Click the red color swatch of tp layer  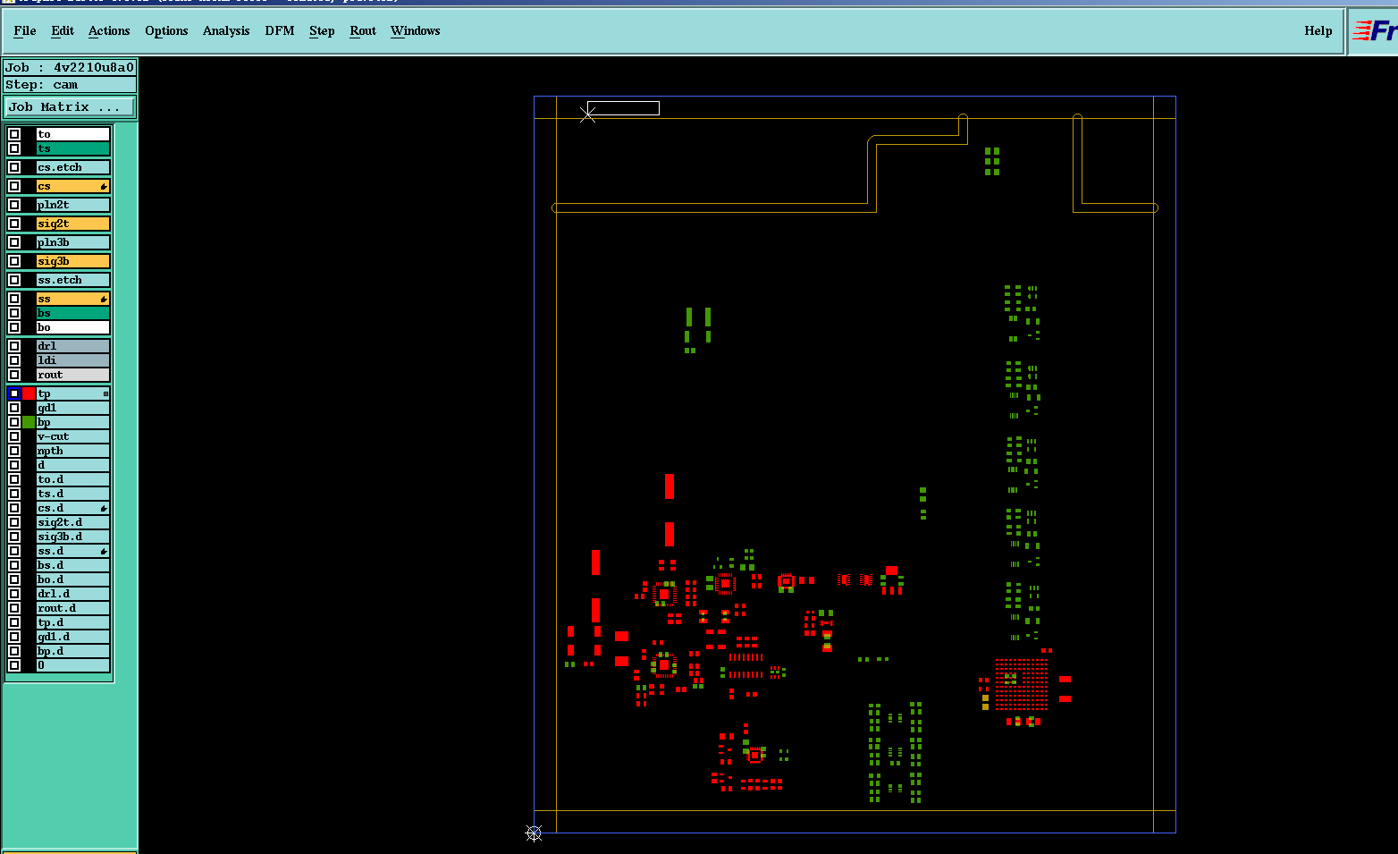[x=29, y=393]
